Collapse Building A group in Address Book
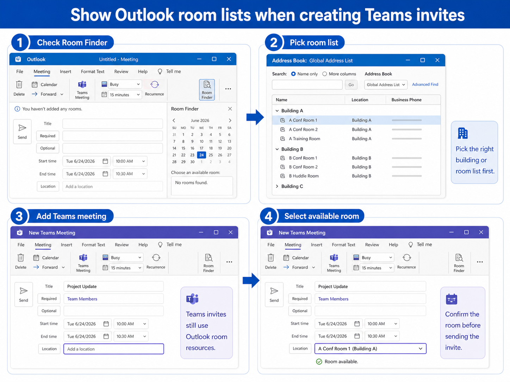The height and width of the screenshot is (382, 510). [277, 111]
